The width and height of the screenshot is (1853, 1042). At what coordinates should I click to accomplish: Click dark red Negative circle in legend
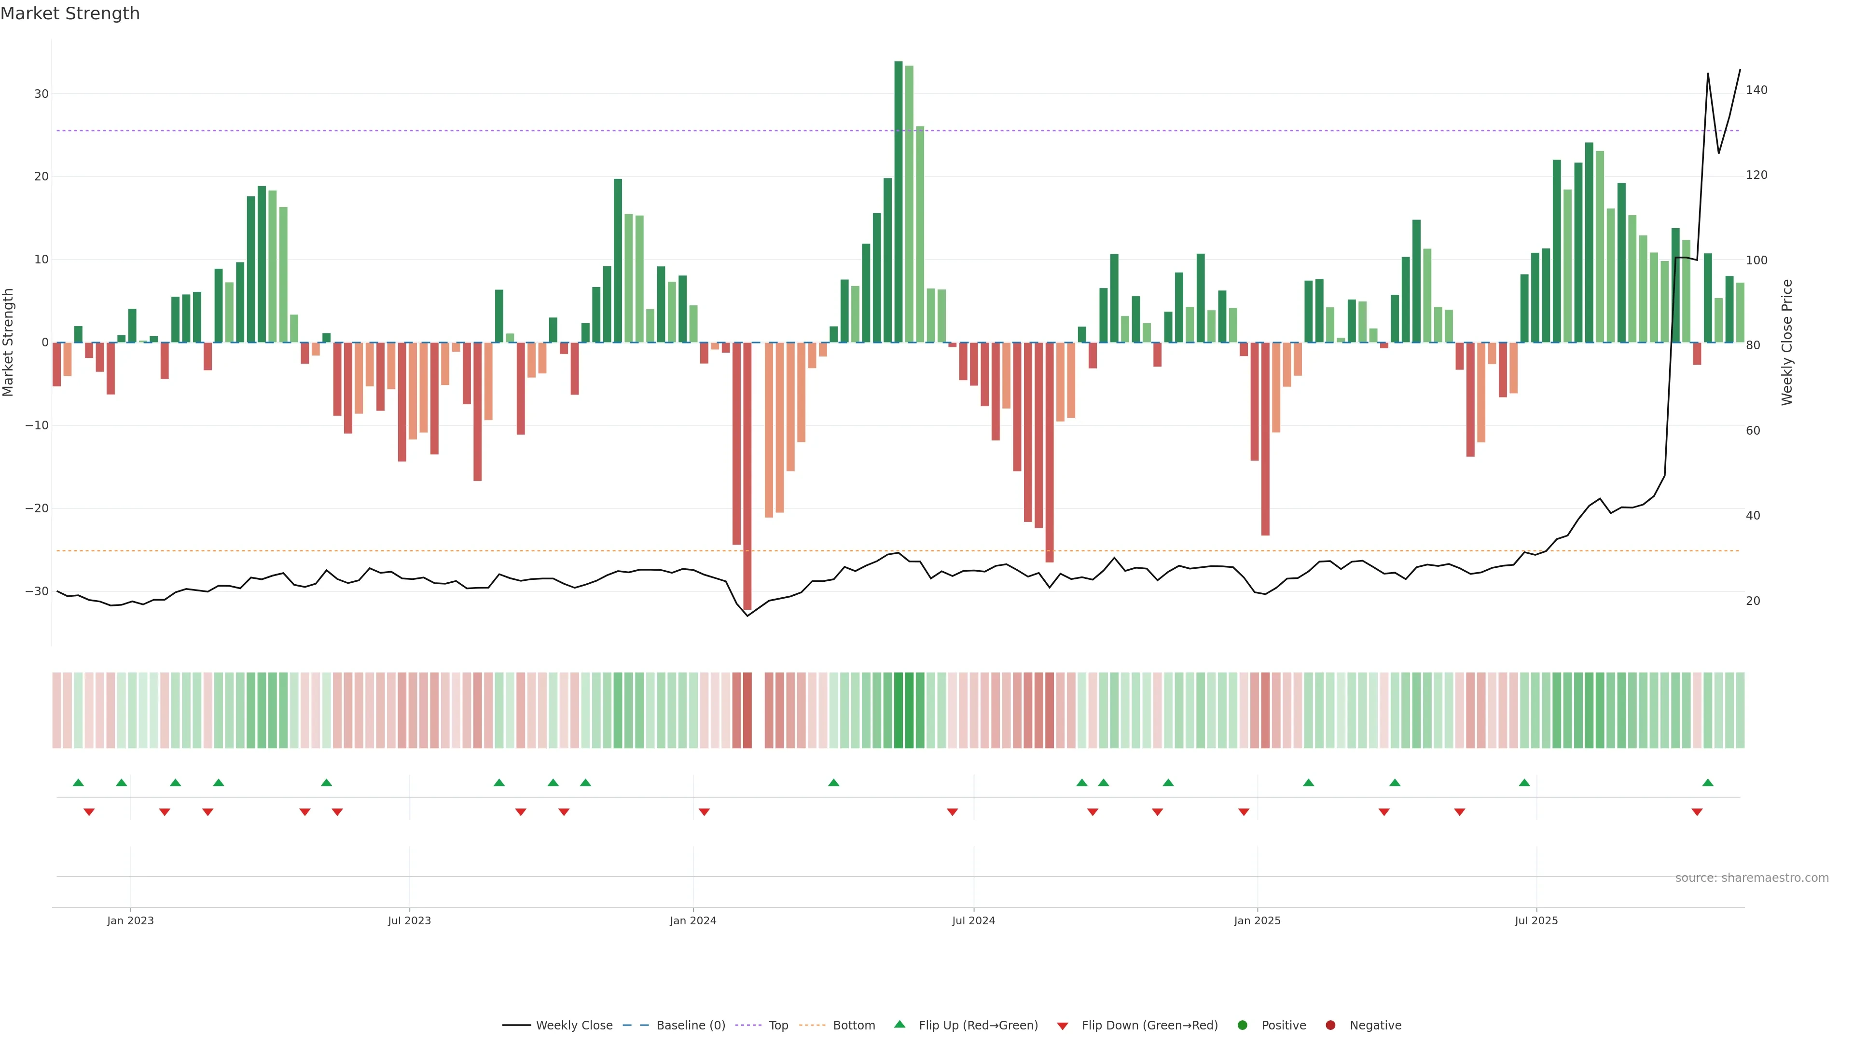pos(1330,1026)
